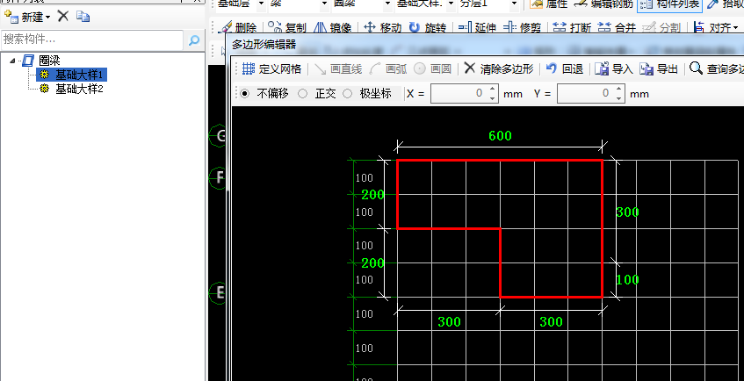Screen dimensions: 744x381
Task: Click the delete X icon beside 新建
Action: (x=62, y=17)
